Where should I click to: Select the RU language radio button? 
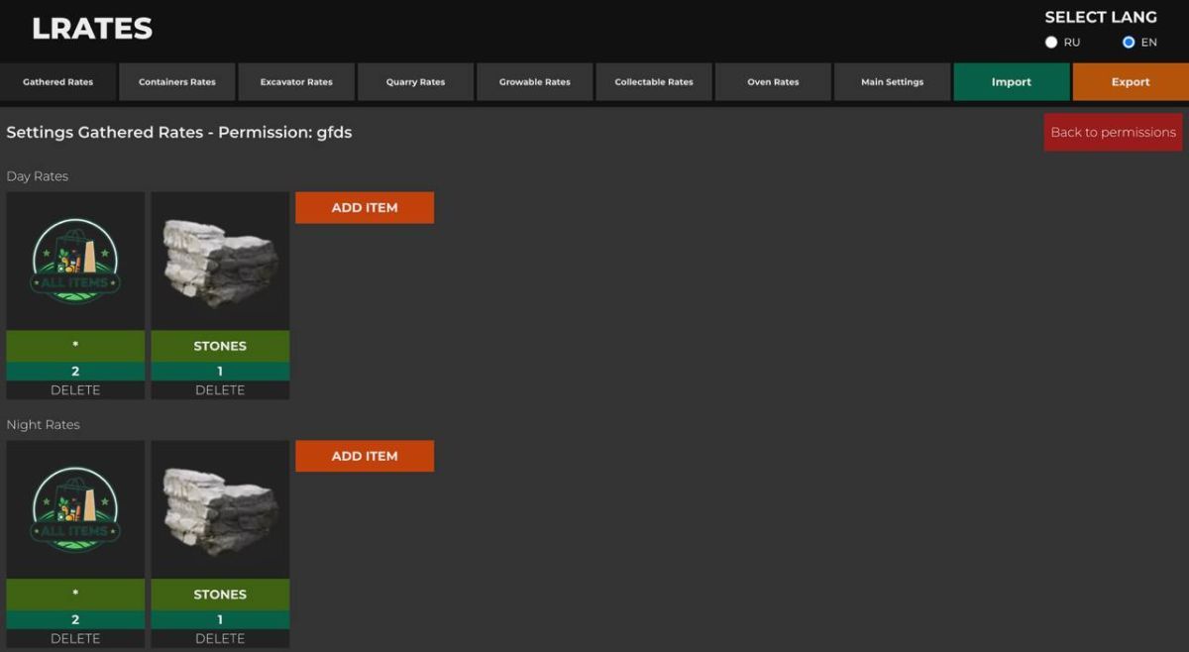click(x=1051, y=43)
